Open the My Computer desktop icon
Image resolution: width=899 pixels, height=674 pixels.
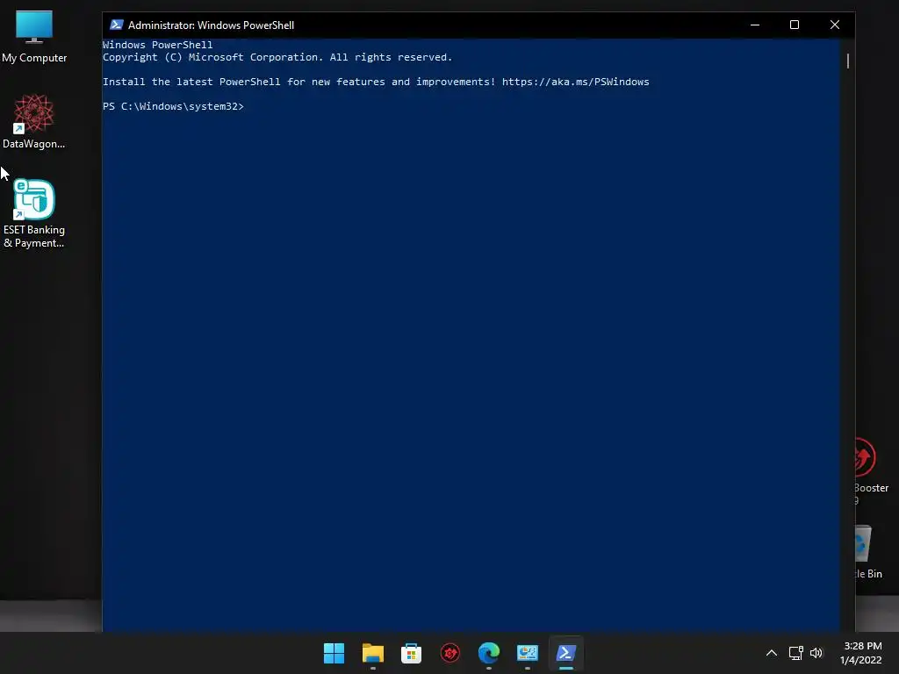pos(34,37)
